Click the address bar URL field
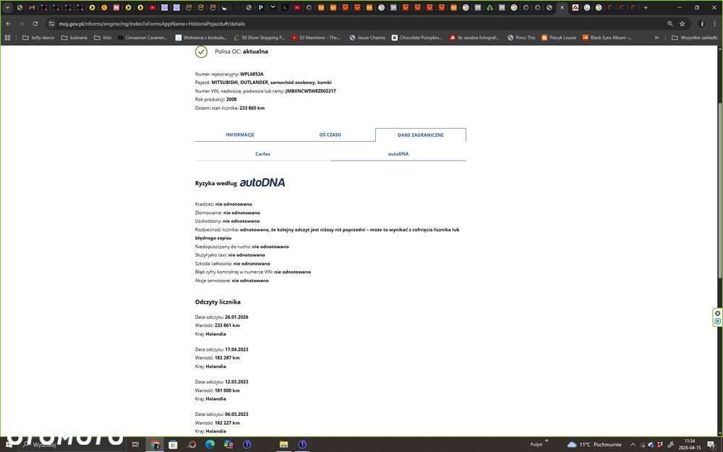 tap(359, 24)
